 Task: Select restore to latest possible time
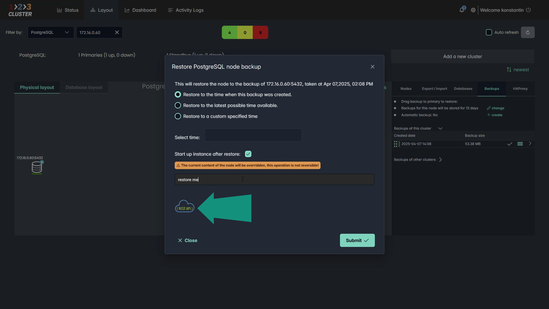tap(178, 105)
